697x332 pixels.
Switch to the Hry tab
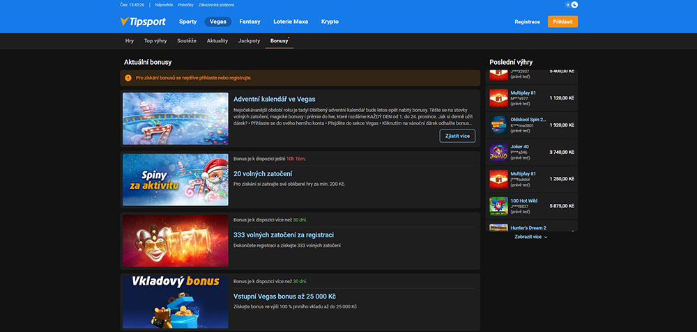pyautogui.click(x=130, y=41)
